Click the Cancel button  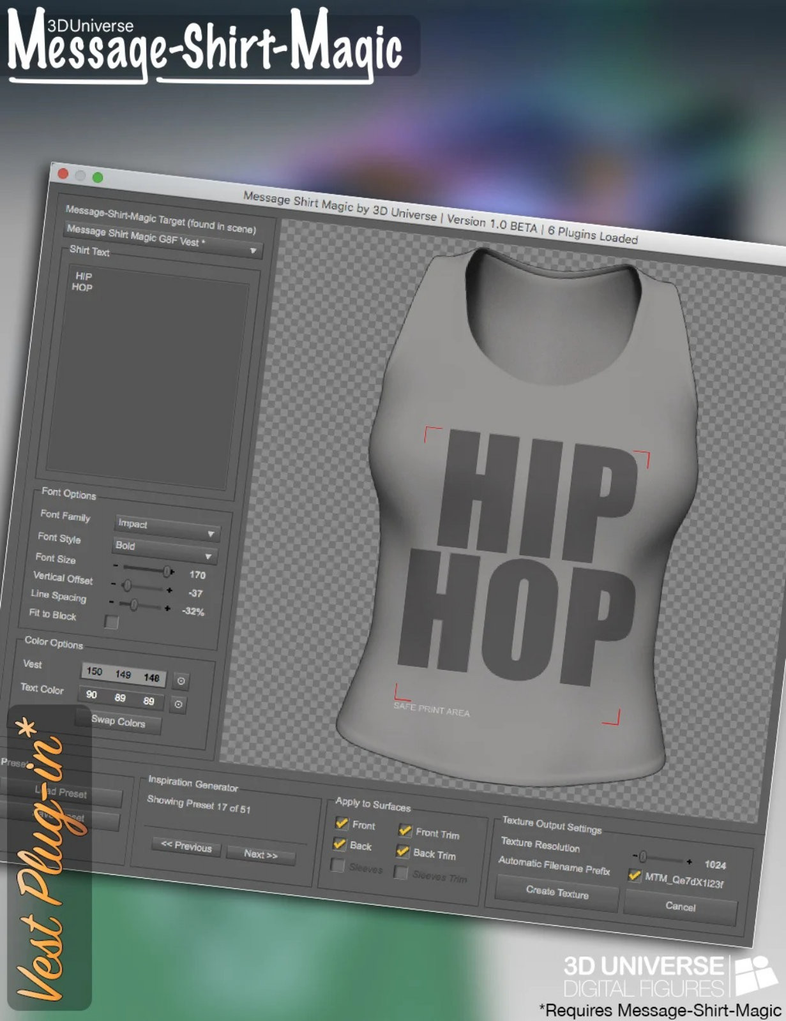(680, 907)
